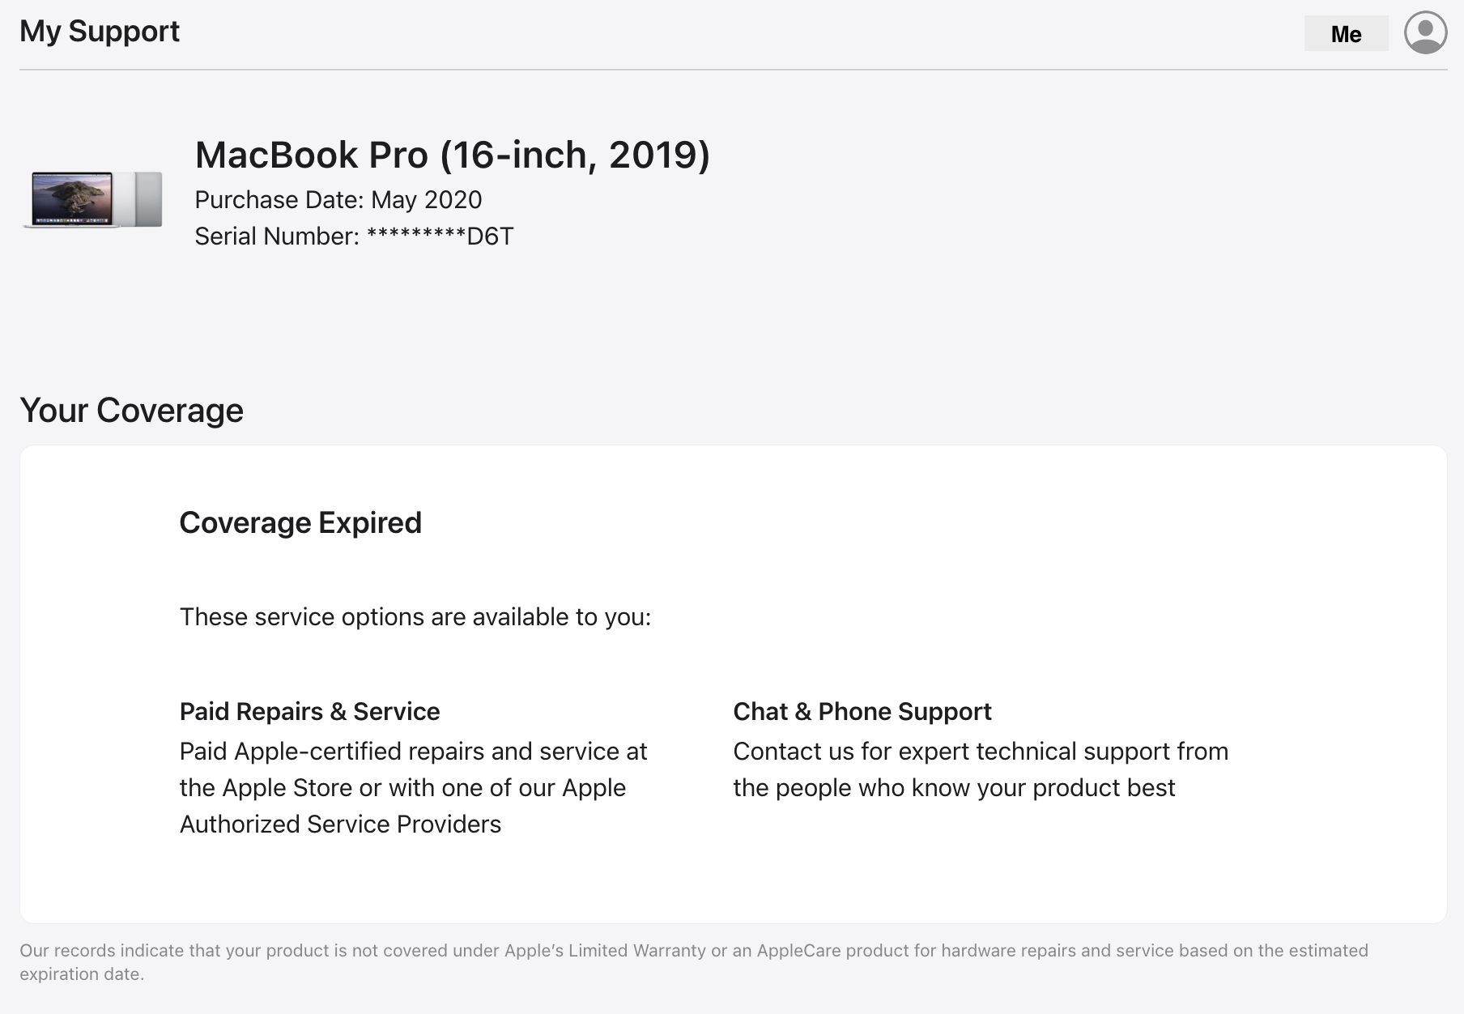Click the MacBook Pro product image
Image resolution: width=1464 pixels, height=1014 pixels.
[93, 199]
